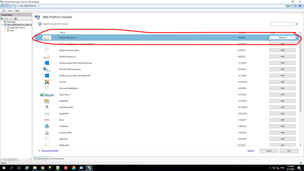Open FileZilla from the taskbar
The height and width of the screenshot is (171, 304).
click(66, 168)
